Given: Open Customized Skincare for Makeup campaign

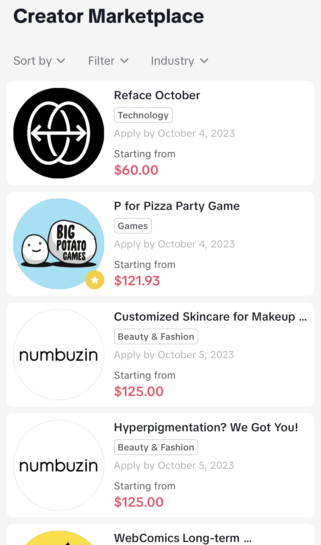Looking at the screenshot, I should tap(210, 317).
